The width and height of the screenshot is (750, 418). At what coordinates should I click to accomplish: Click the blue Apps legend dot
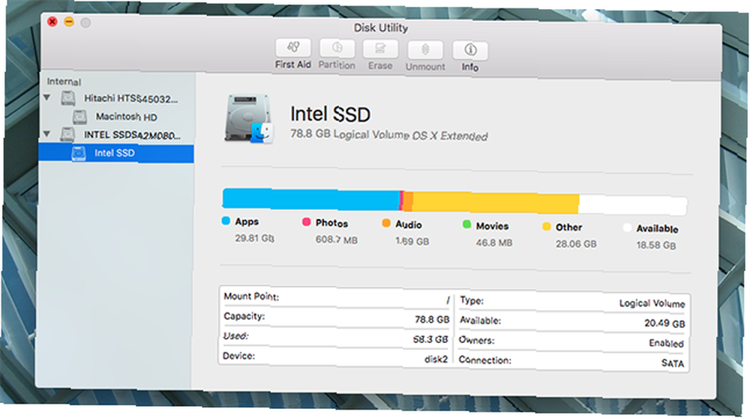[x=226, y=221]
